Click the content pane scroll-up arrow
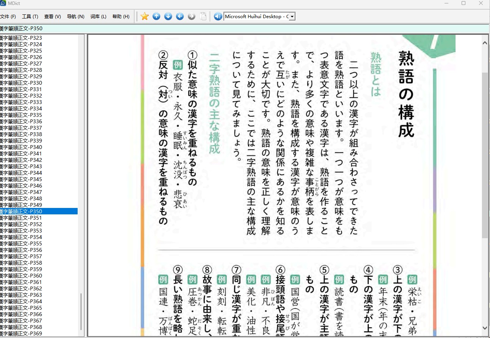490x338 pixels. point(485,43)
